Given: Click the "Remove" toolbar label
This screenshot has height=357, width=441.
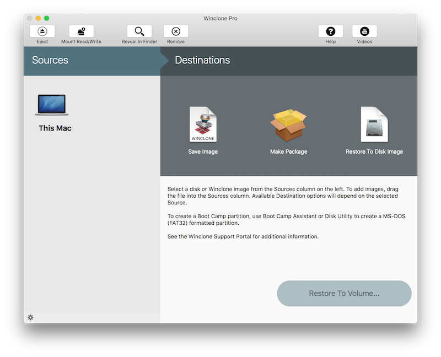Looking at the screenshot, I should [x=176, y=42].
